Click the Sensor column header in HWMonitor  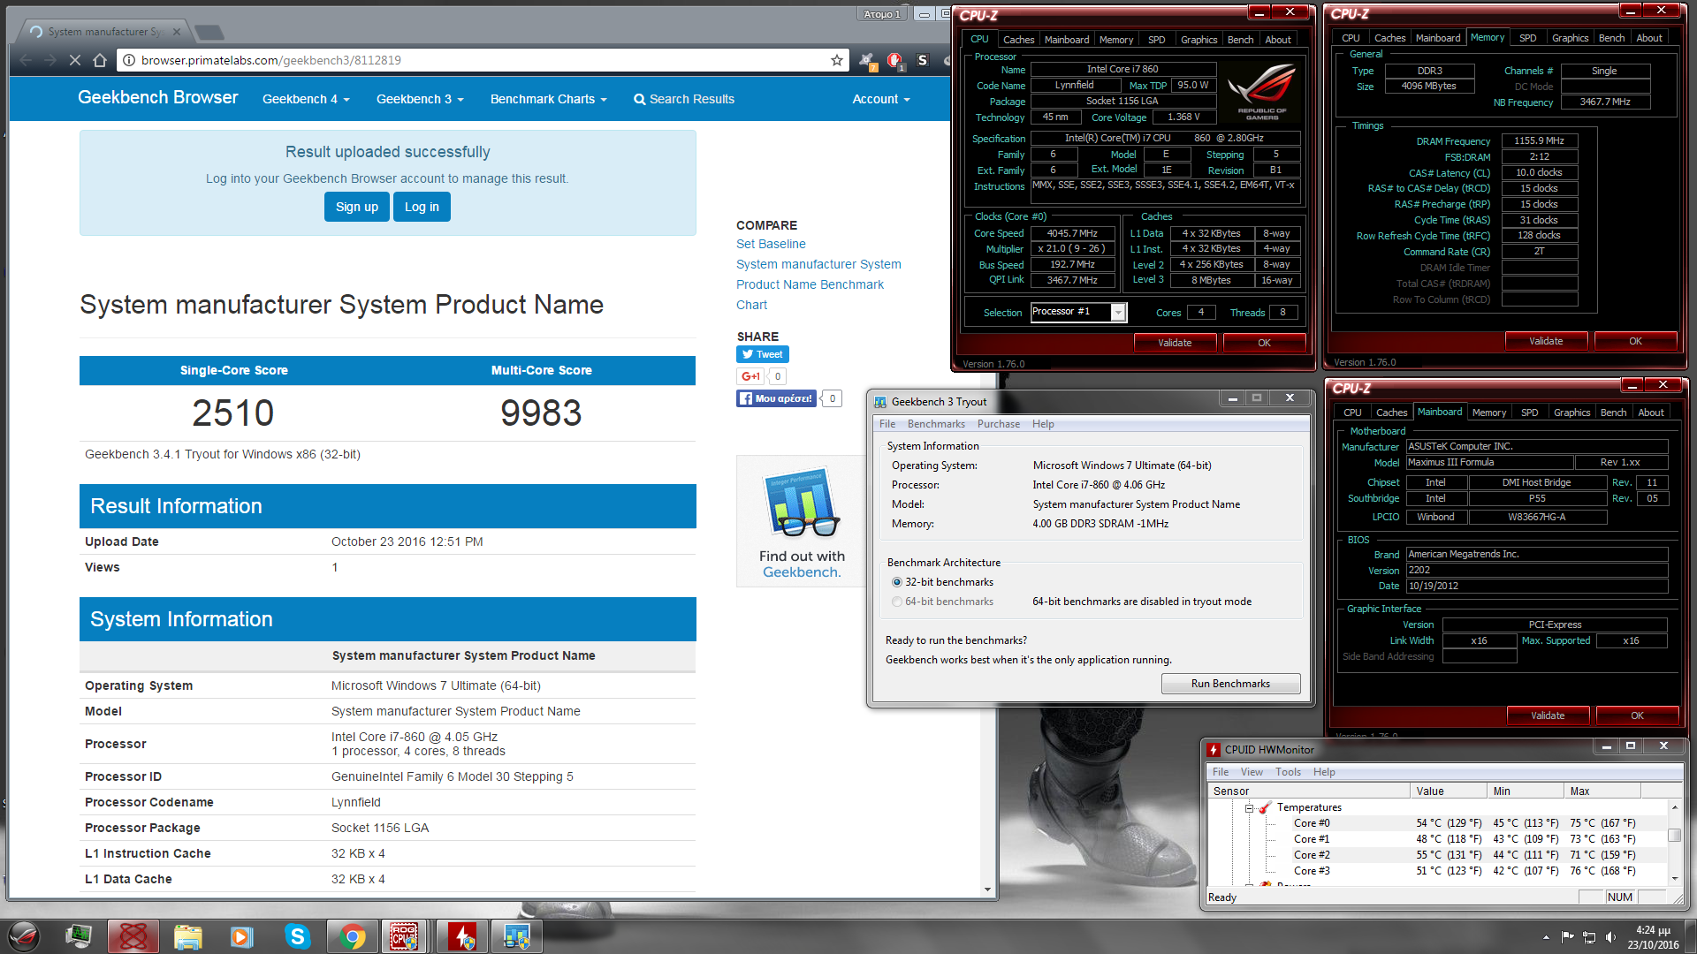(1308, 791)
